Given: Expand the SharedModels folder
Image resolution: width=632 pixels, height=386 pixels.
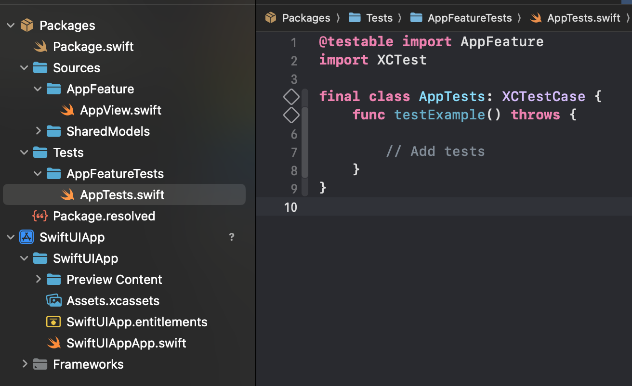Looking at the screenshot, I should (x=38, y=131).
